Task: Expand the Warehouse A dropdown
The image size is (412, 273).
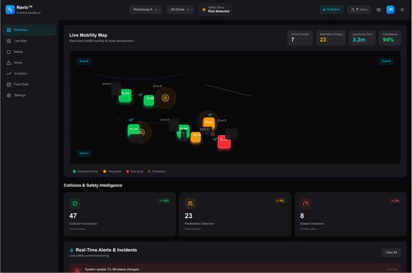Action: point(146,10)
